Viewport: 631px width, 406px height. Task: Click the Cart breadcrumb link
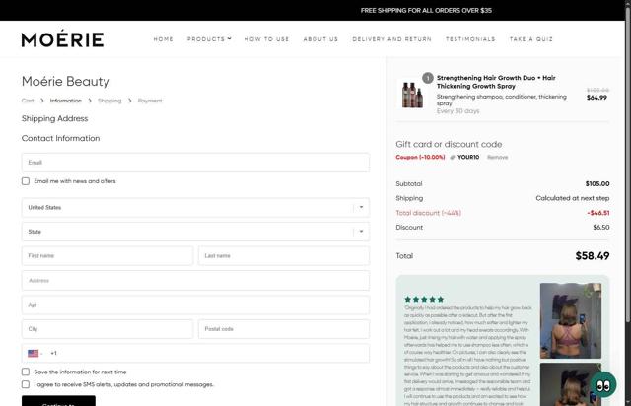click(28, 101)
